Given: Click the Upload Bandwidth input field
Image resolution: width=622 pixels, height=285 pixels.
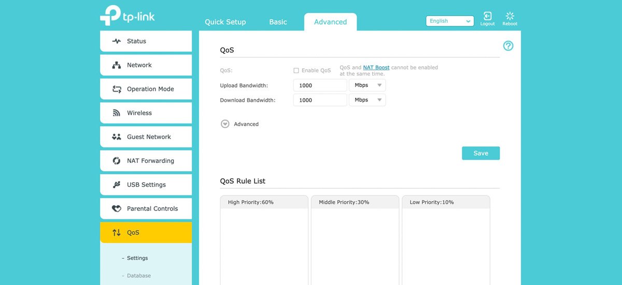Looking at the screenshot, I should [320, 85].
